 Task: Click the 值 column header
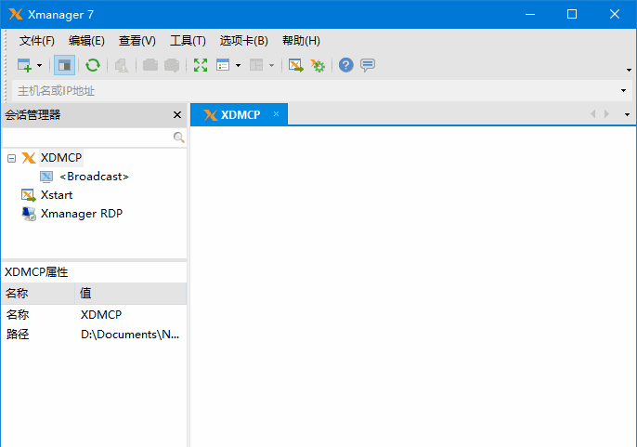(131, 294)
